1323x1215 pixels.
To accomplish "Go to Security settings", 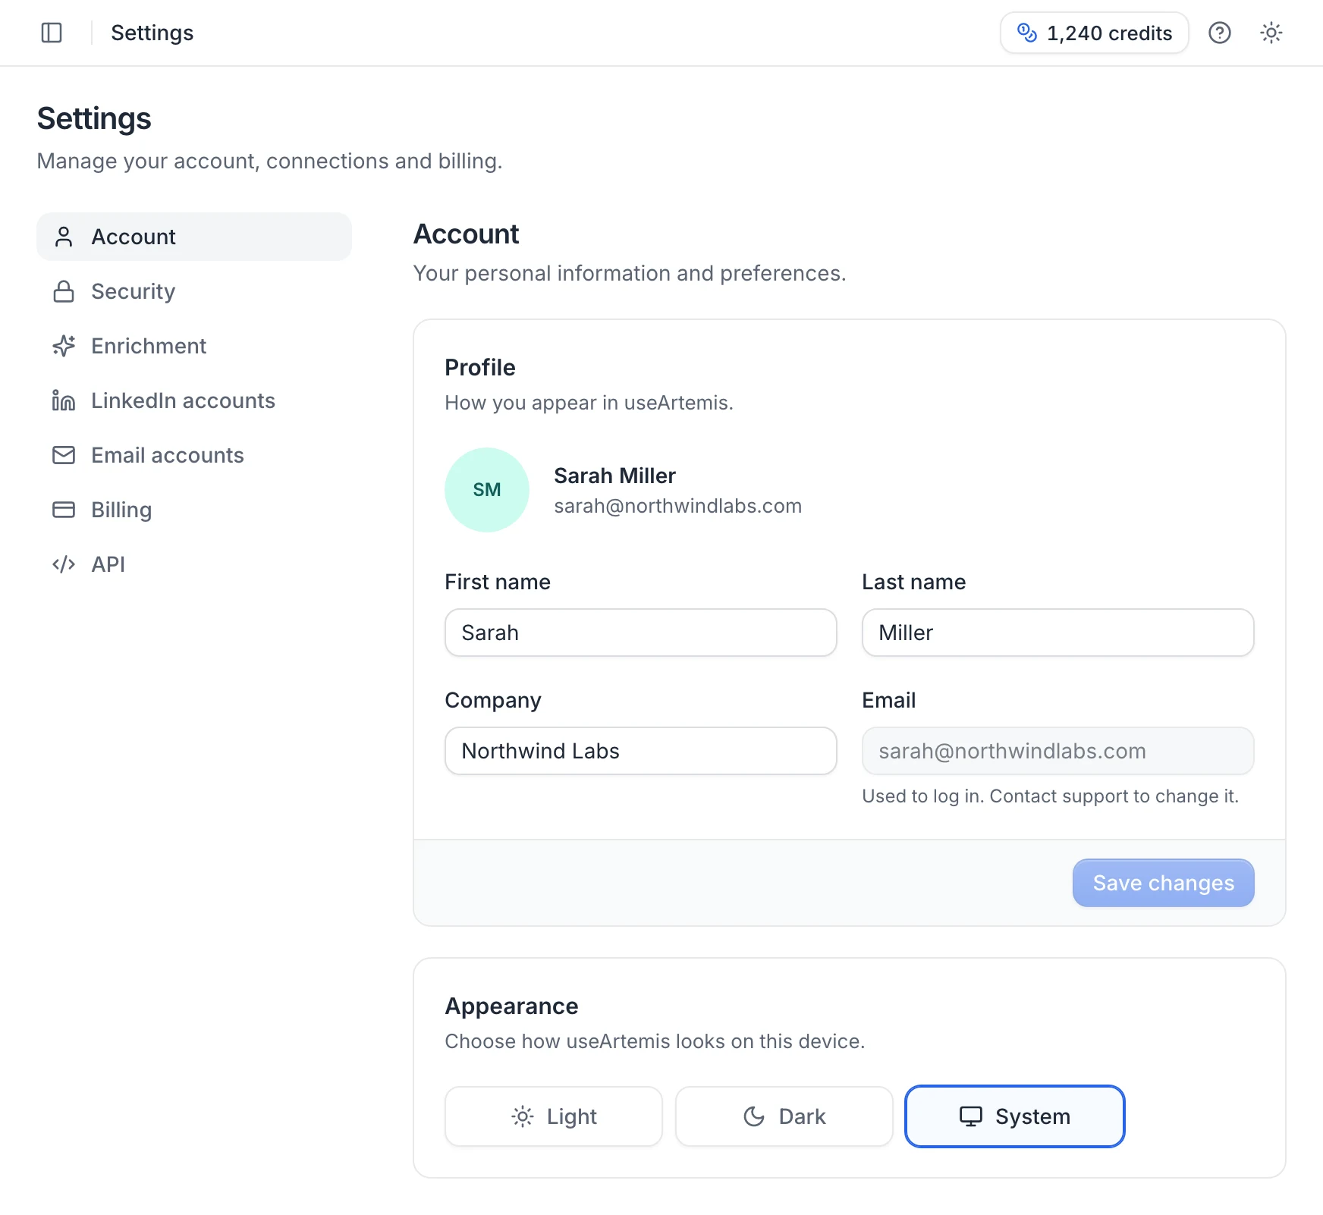I will tap(194, 291).
